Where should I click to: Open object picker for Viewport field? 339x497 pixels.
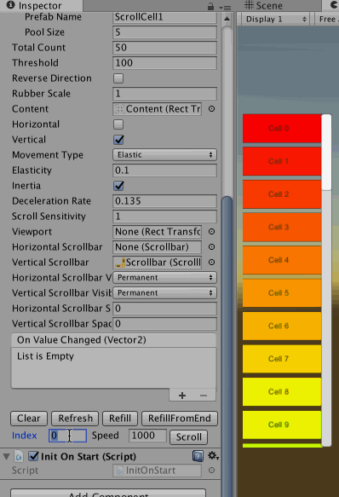[211, 232]
